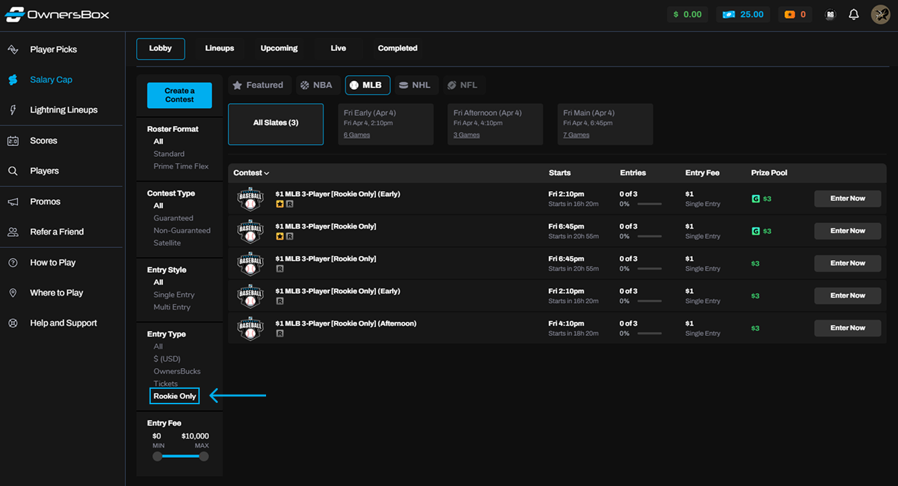Open the notifications bell
The image size is (898, 486).
tap(854, 14)
